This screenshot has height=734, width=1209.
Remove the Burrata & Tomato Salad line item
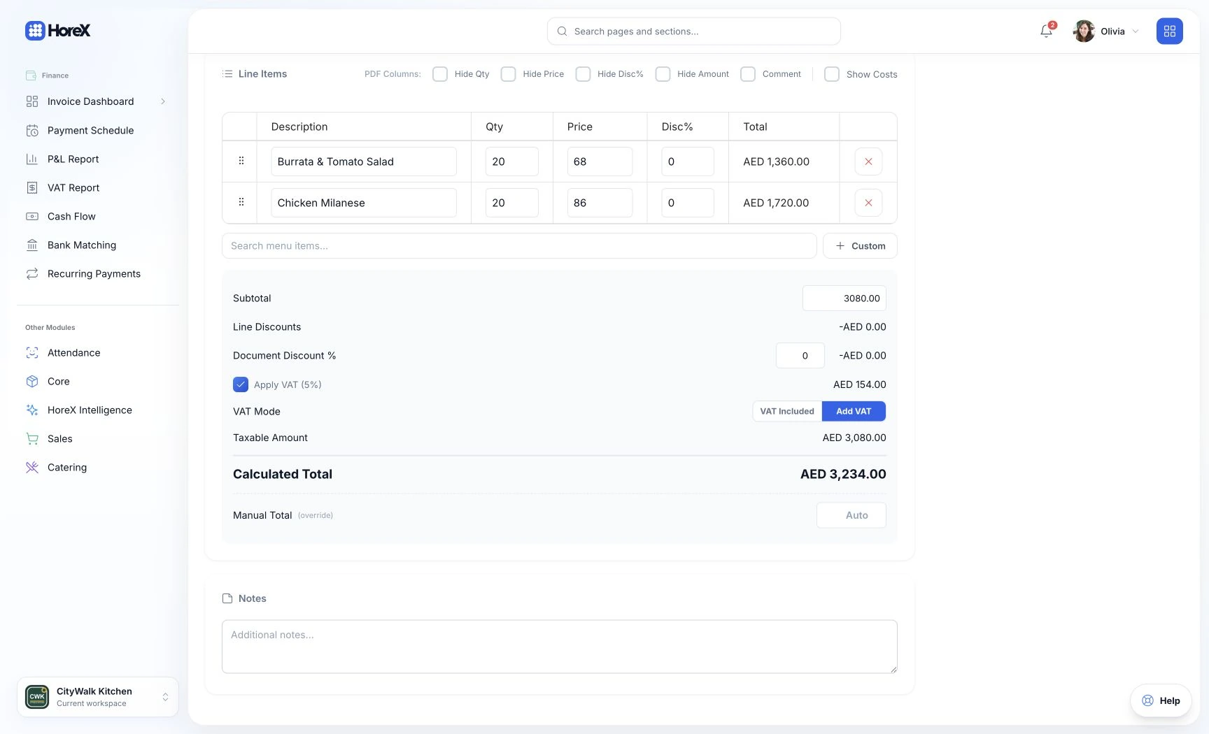[x=868, y=161]
